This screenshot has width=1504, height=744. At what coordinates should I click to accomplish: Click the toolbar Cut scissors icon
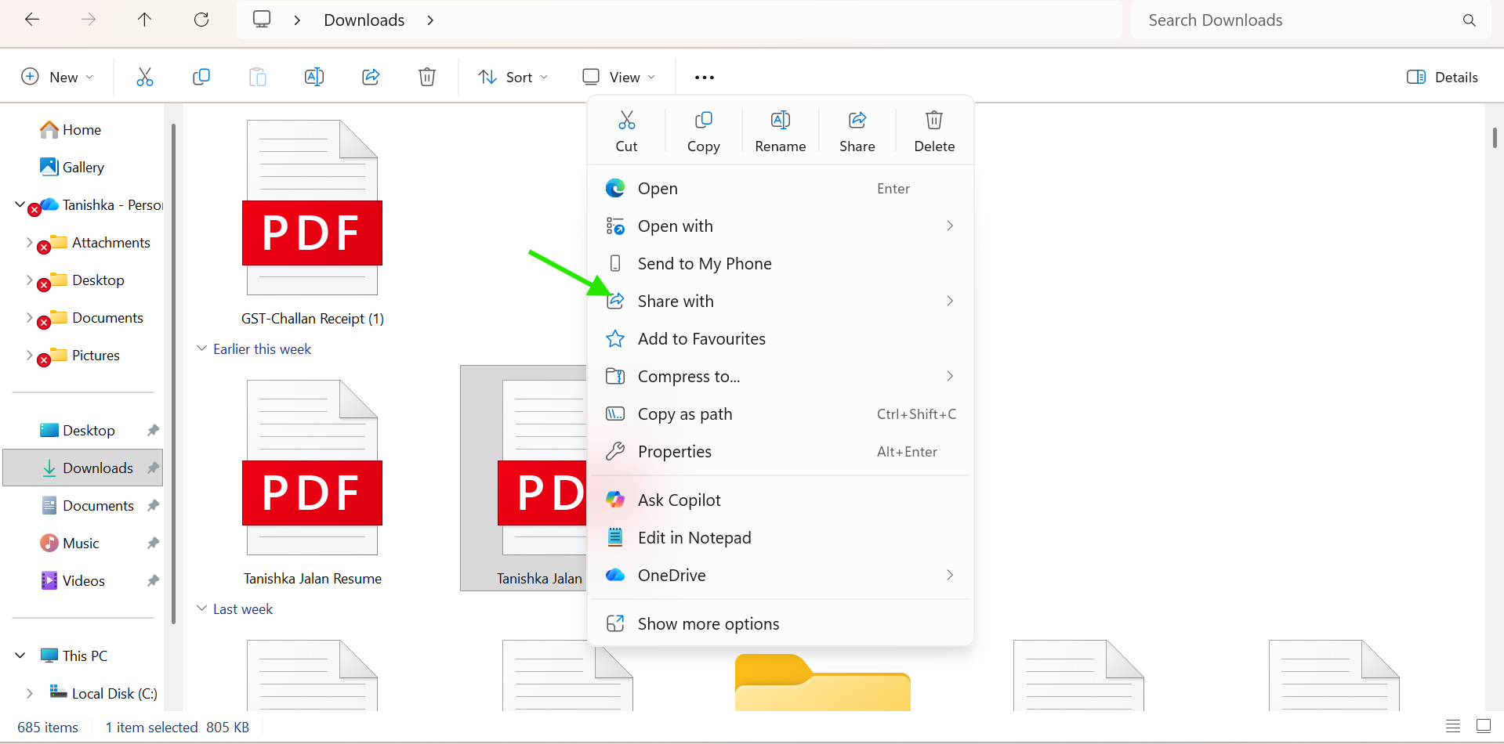point(145,77)
